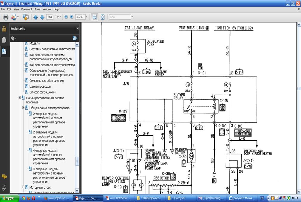Click the Find search field
This screenshot has width=301, height=202.
(120, 17)
